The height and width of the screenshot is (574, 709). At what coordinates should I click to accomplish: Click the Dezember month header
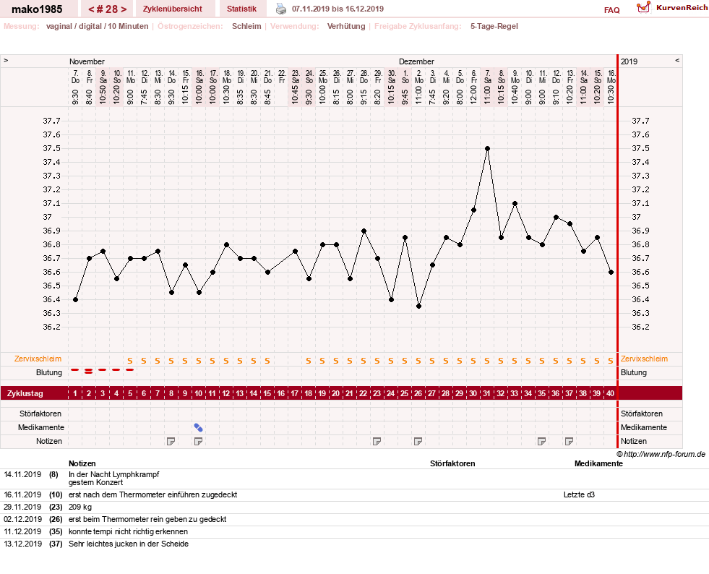416,61
